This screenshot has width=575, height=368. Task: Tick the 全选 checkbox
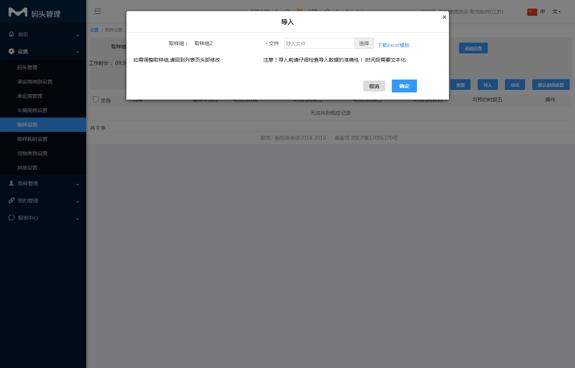pos(96,99)
